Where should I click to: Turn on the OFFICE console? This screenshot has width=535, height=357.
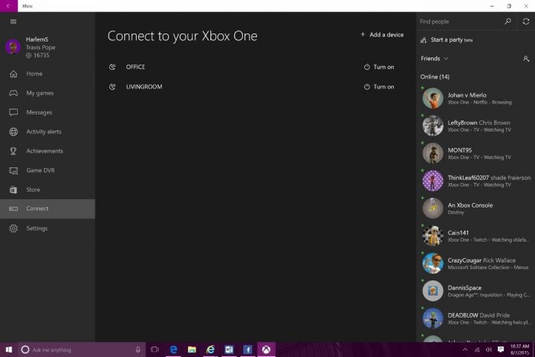pyautogui.click(x=379, y=67)
